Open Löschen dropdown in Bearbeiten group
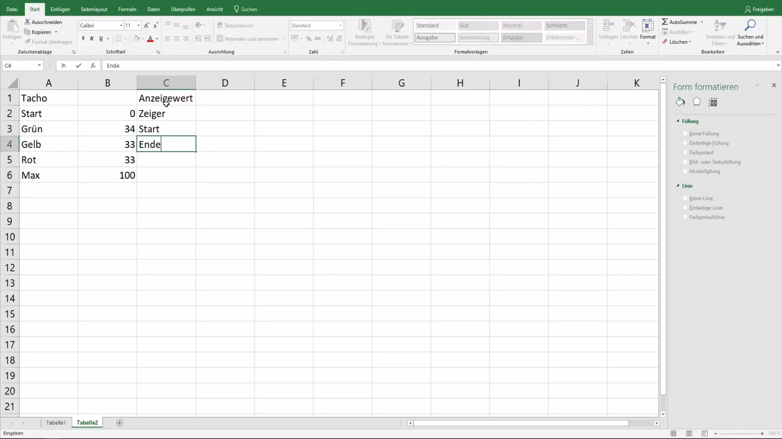 (677, 42)
